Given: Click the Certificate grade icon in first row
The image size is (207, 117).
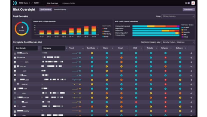Looking at the screenshot, I should coord(92,53).
